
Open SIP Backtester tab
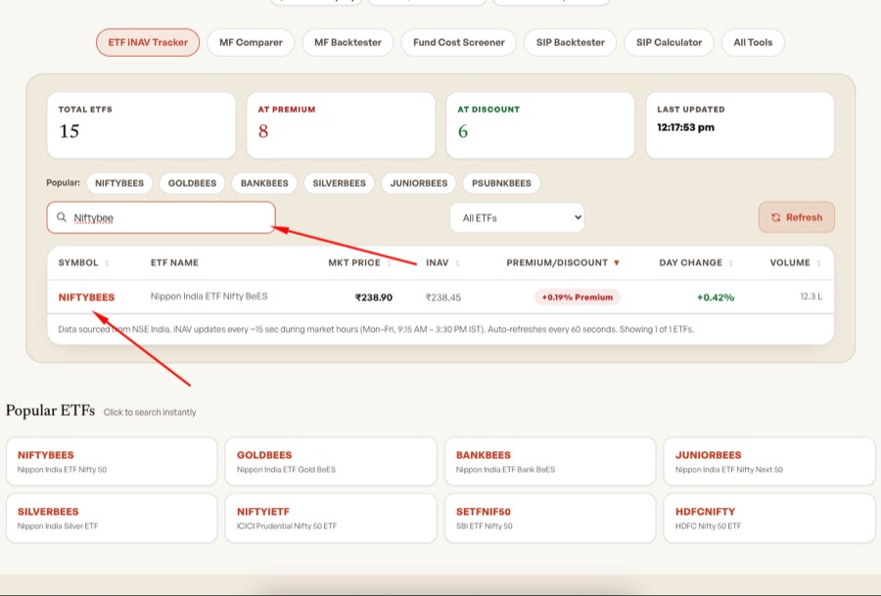click(x=571, y=43)
